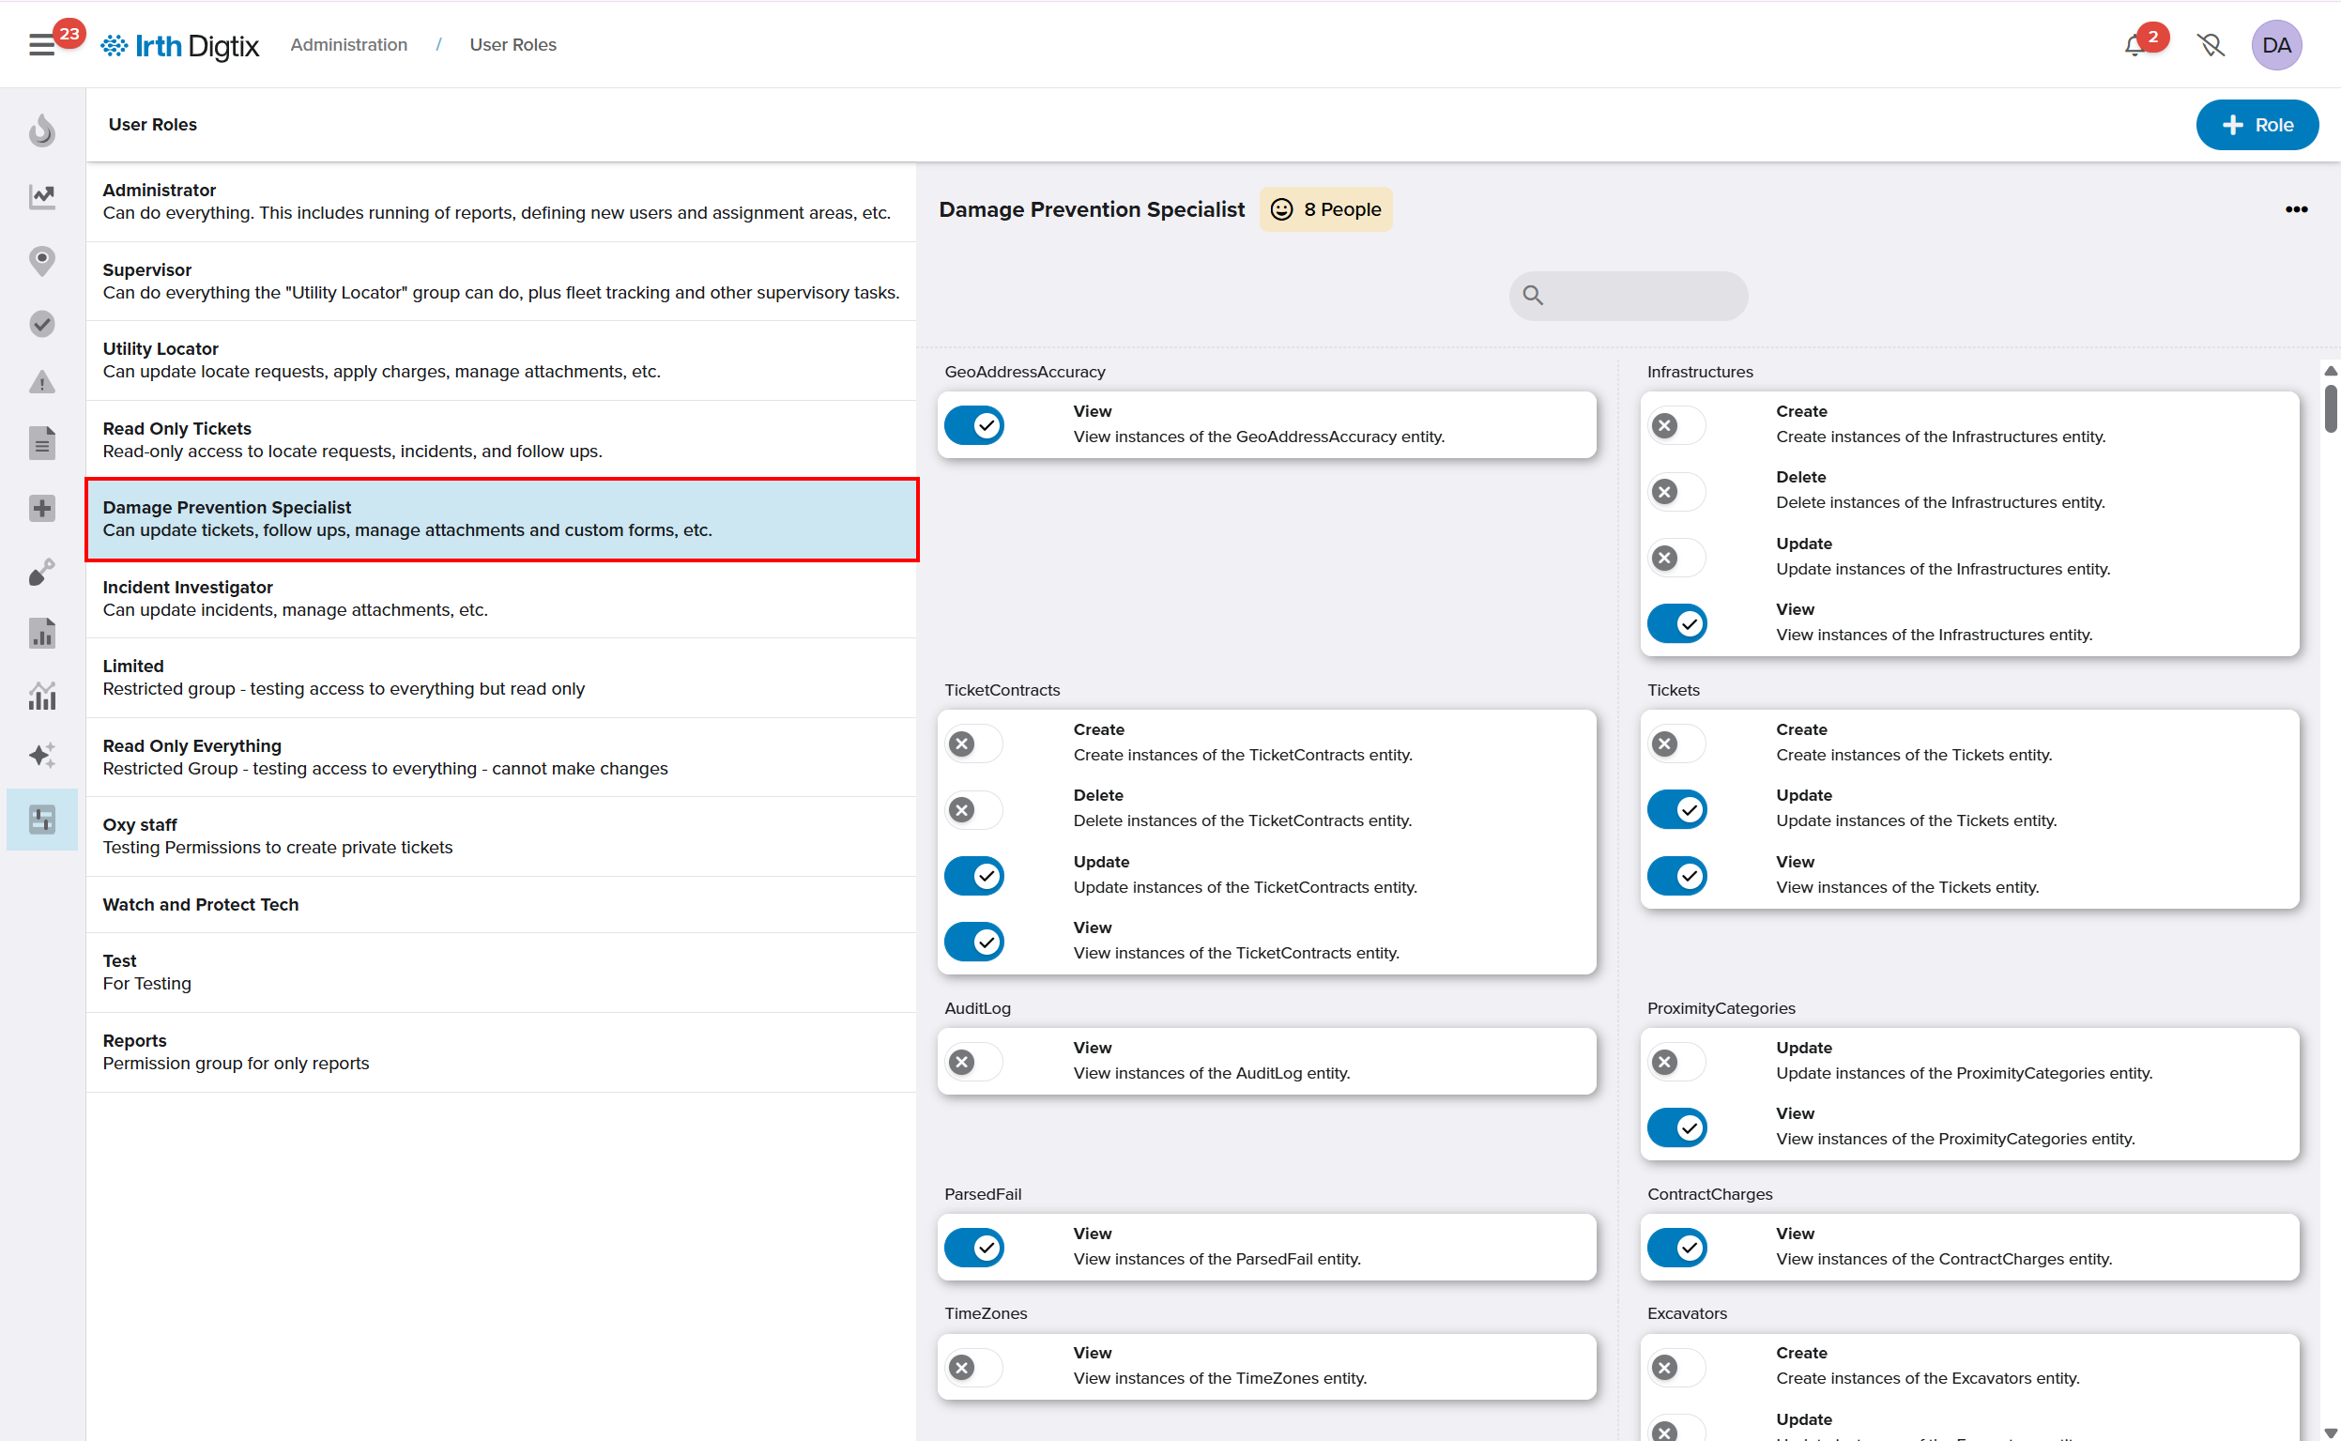
Task: Click the warning triangle sidebar icon
Action: (42, 383)
